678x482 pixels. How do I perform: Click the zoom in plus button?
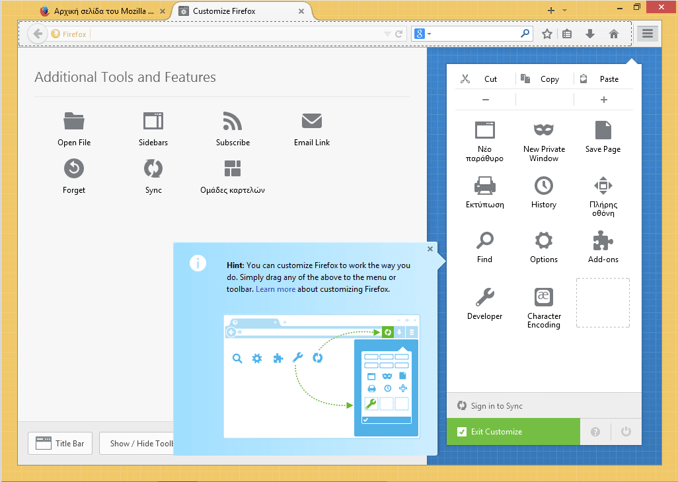pyautogui.click(x=603, y=100)
